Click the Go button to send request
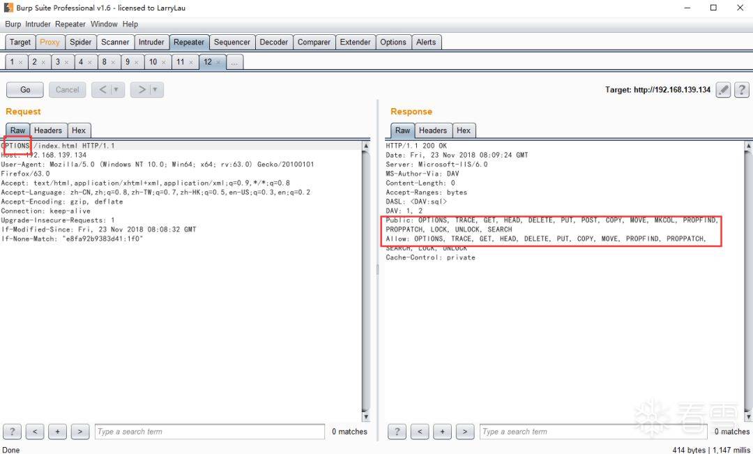753x454 pixels. tap(25, 89)
